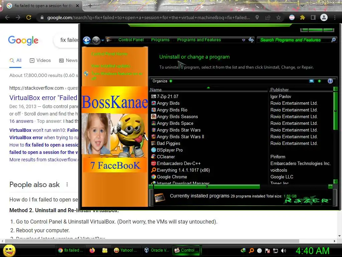The height and width of the screenshot is (257, 342).
Task: Click the Google LLC publisher cell
Action: click(282, 177)
